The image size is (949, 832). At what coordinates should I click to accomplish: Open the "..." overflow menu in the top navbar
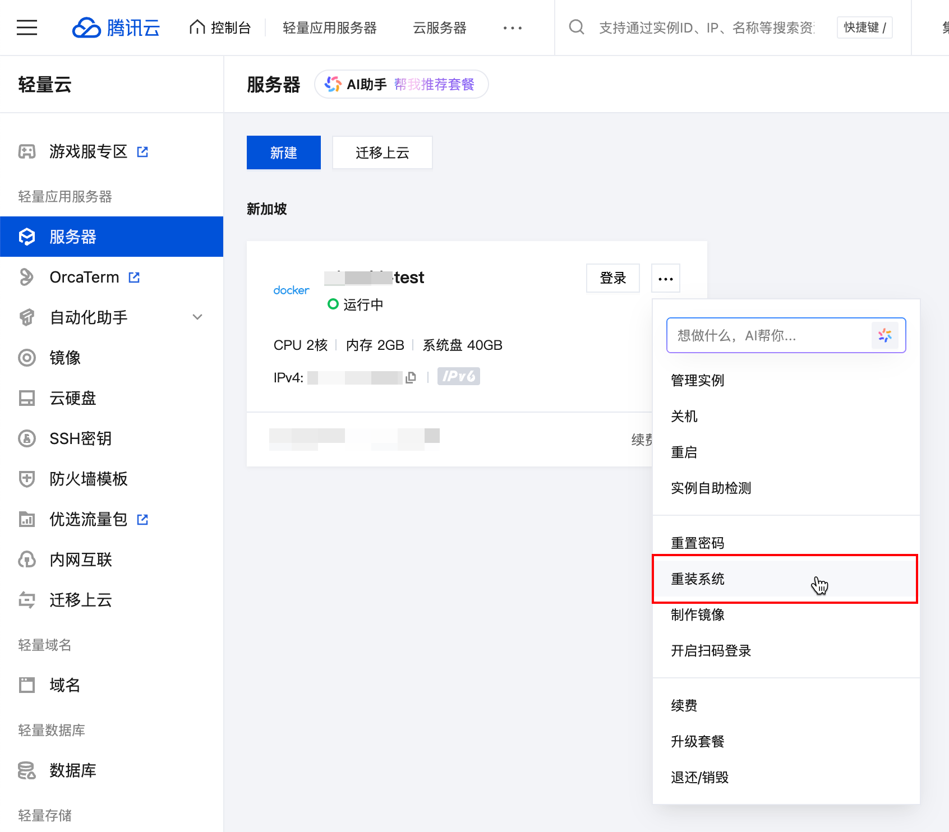coord(512,27)
